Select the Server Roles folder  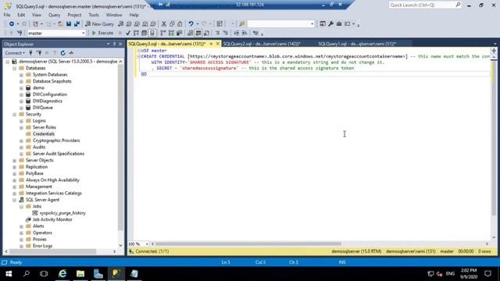point(44,127)
